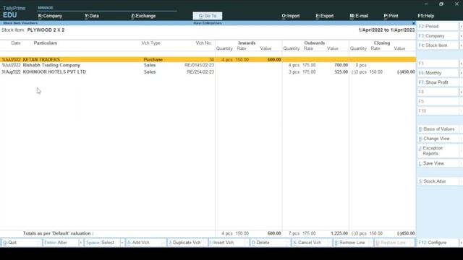Viewport: 463px width, 260px height.
Task: Click outwards total value 1,225.00
Action: point(339,233)
